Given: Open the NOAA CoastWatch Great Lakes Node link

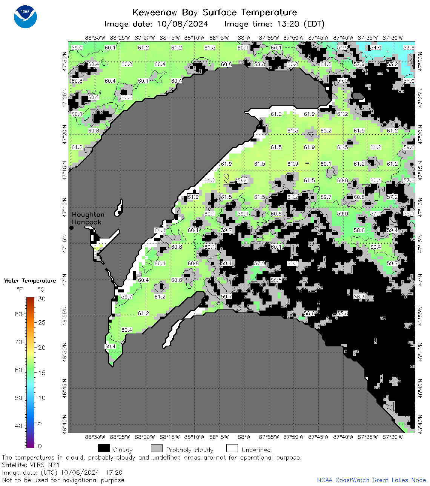Looking at the screenshot, I should 372,480.
